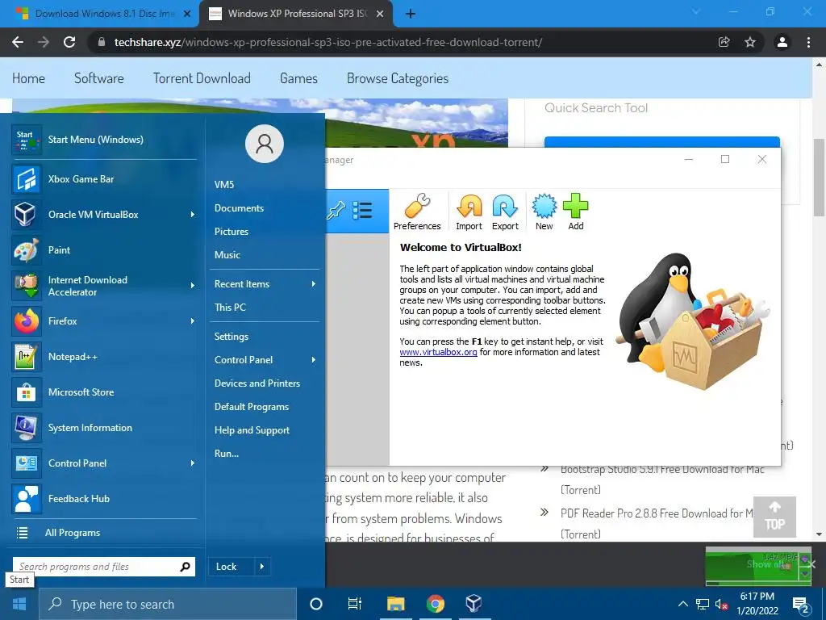Open Microsoft Store entry
Screen dimensions: 826x620
click(104, 392)
